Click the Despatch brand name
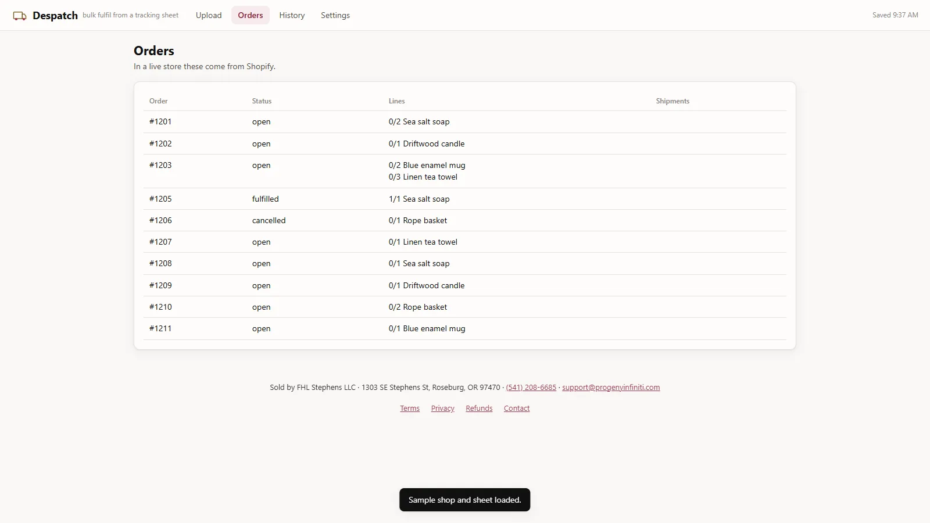930x523 pixels. pyautogui.click(x=55, y=16)
